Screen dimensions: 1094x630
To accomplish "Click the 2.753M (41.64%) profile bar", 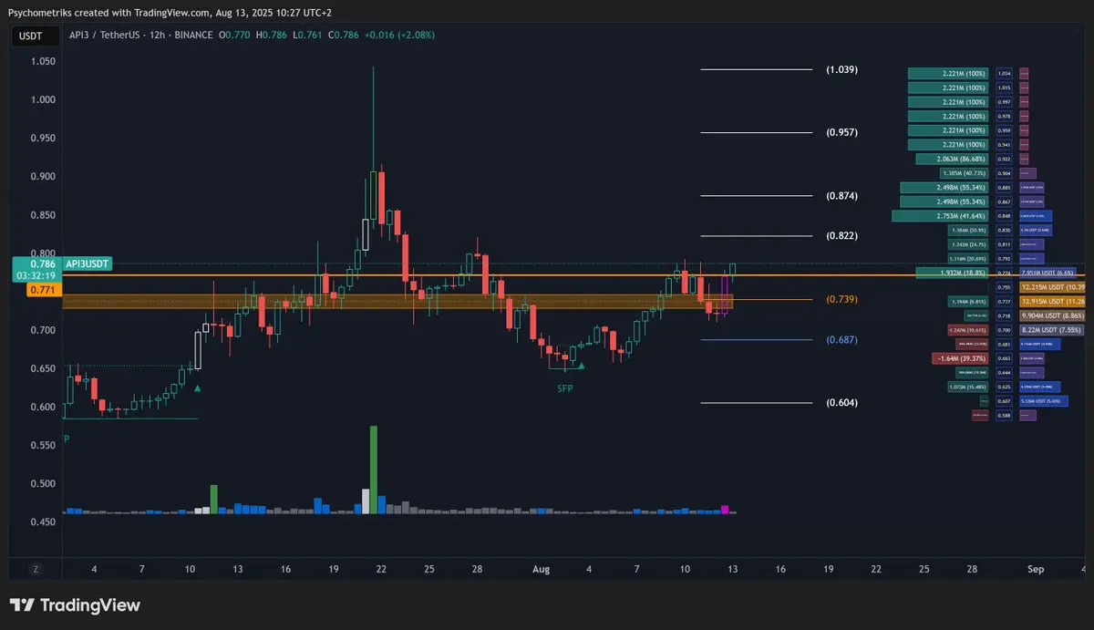I will [939, 216].
